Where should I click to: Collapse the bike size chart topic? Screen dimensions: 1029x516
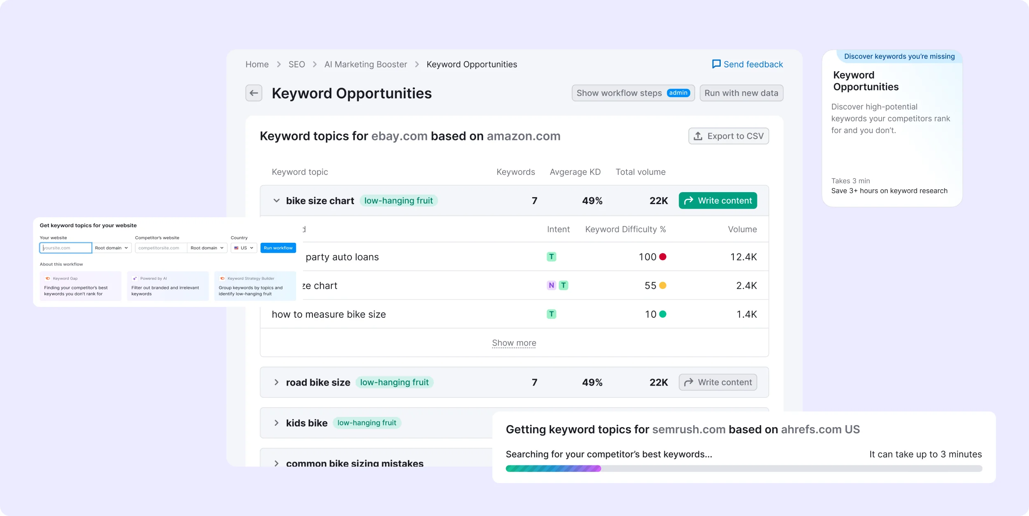click(277, 201)
